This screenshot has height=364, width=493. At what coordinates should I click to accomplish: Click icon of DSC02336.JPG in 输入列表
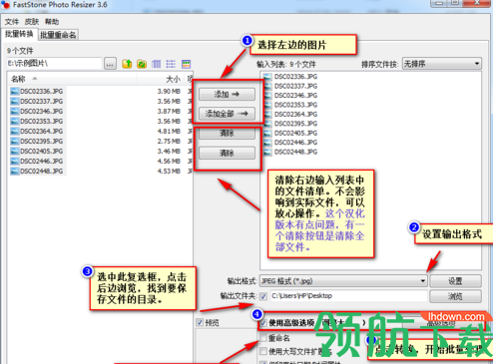pyautogui.click(x=267, y=77)
